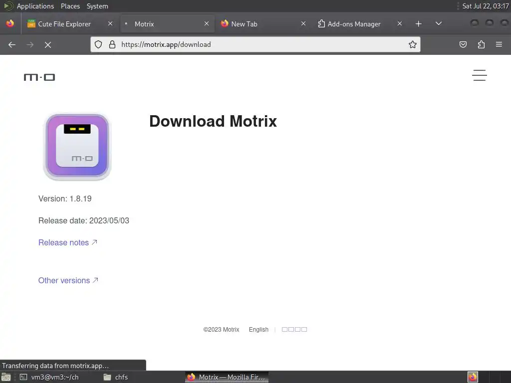Close the New Tab tab
Image resolution: width=511 pixels, height=383 pixels.
coord(303,24)
